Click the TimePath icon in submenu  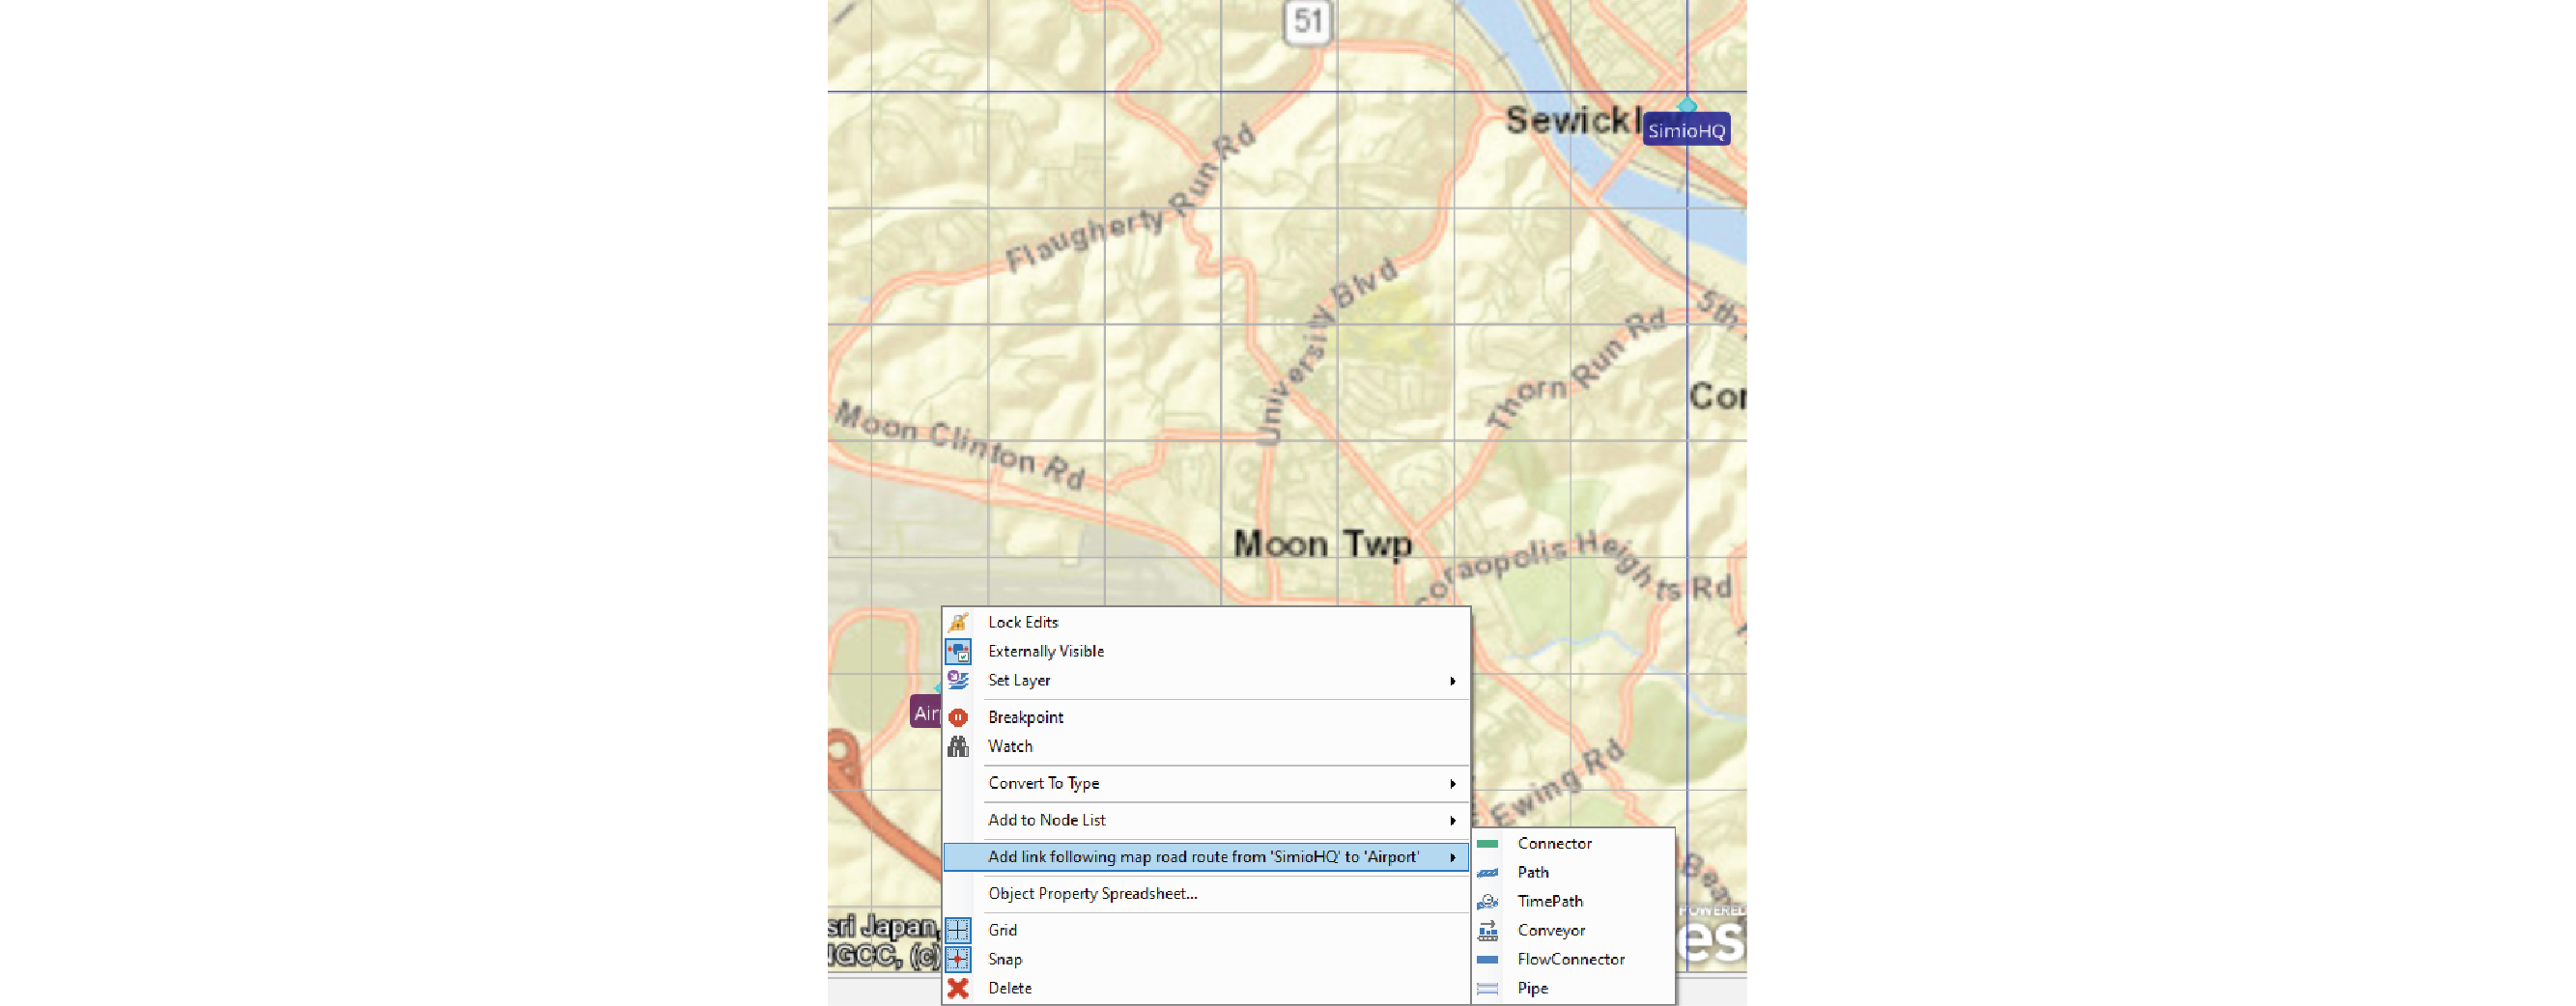pos(1487,901)
